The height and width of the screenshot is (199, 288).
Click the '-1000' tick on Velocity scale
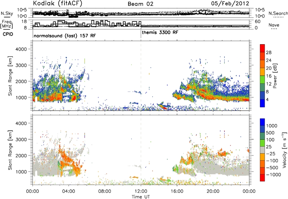[273, 175]
